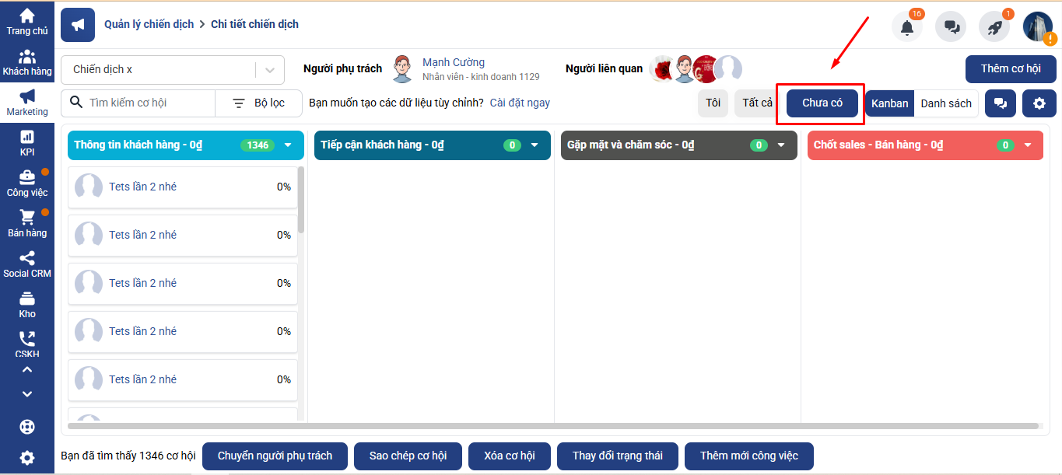Open the Chiến dịch x campaign dropdown
Image resolution: width=1062 pixels, height=475 pixels.
point(170,70)
